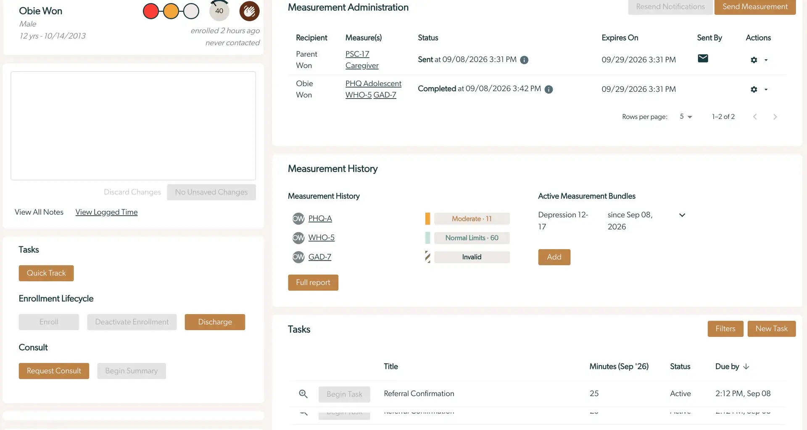Click the OW avatar beside GAD-7
The image size is (807, 430).
tap(298, 257)
